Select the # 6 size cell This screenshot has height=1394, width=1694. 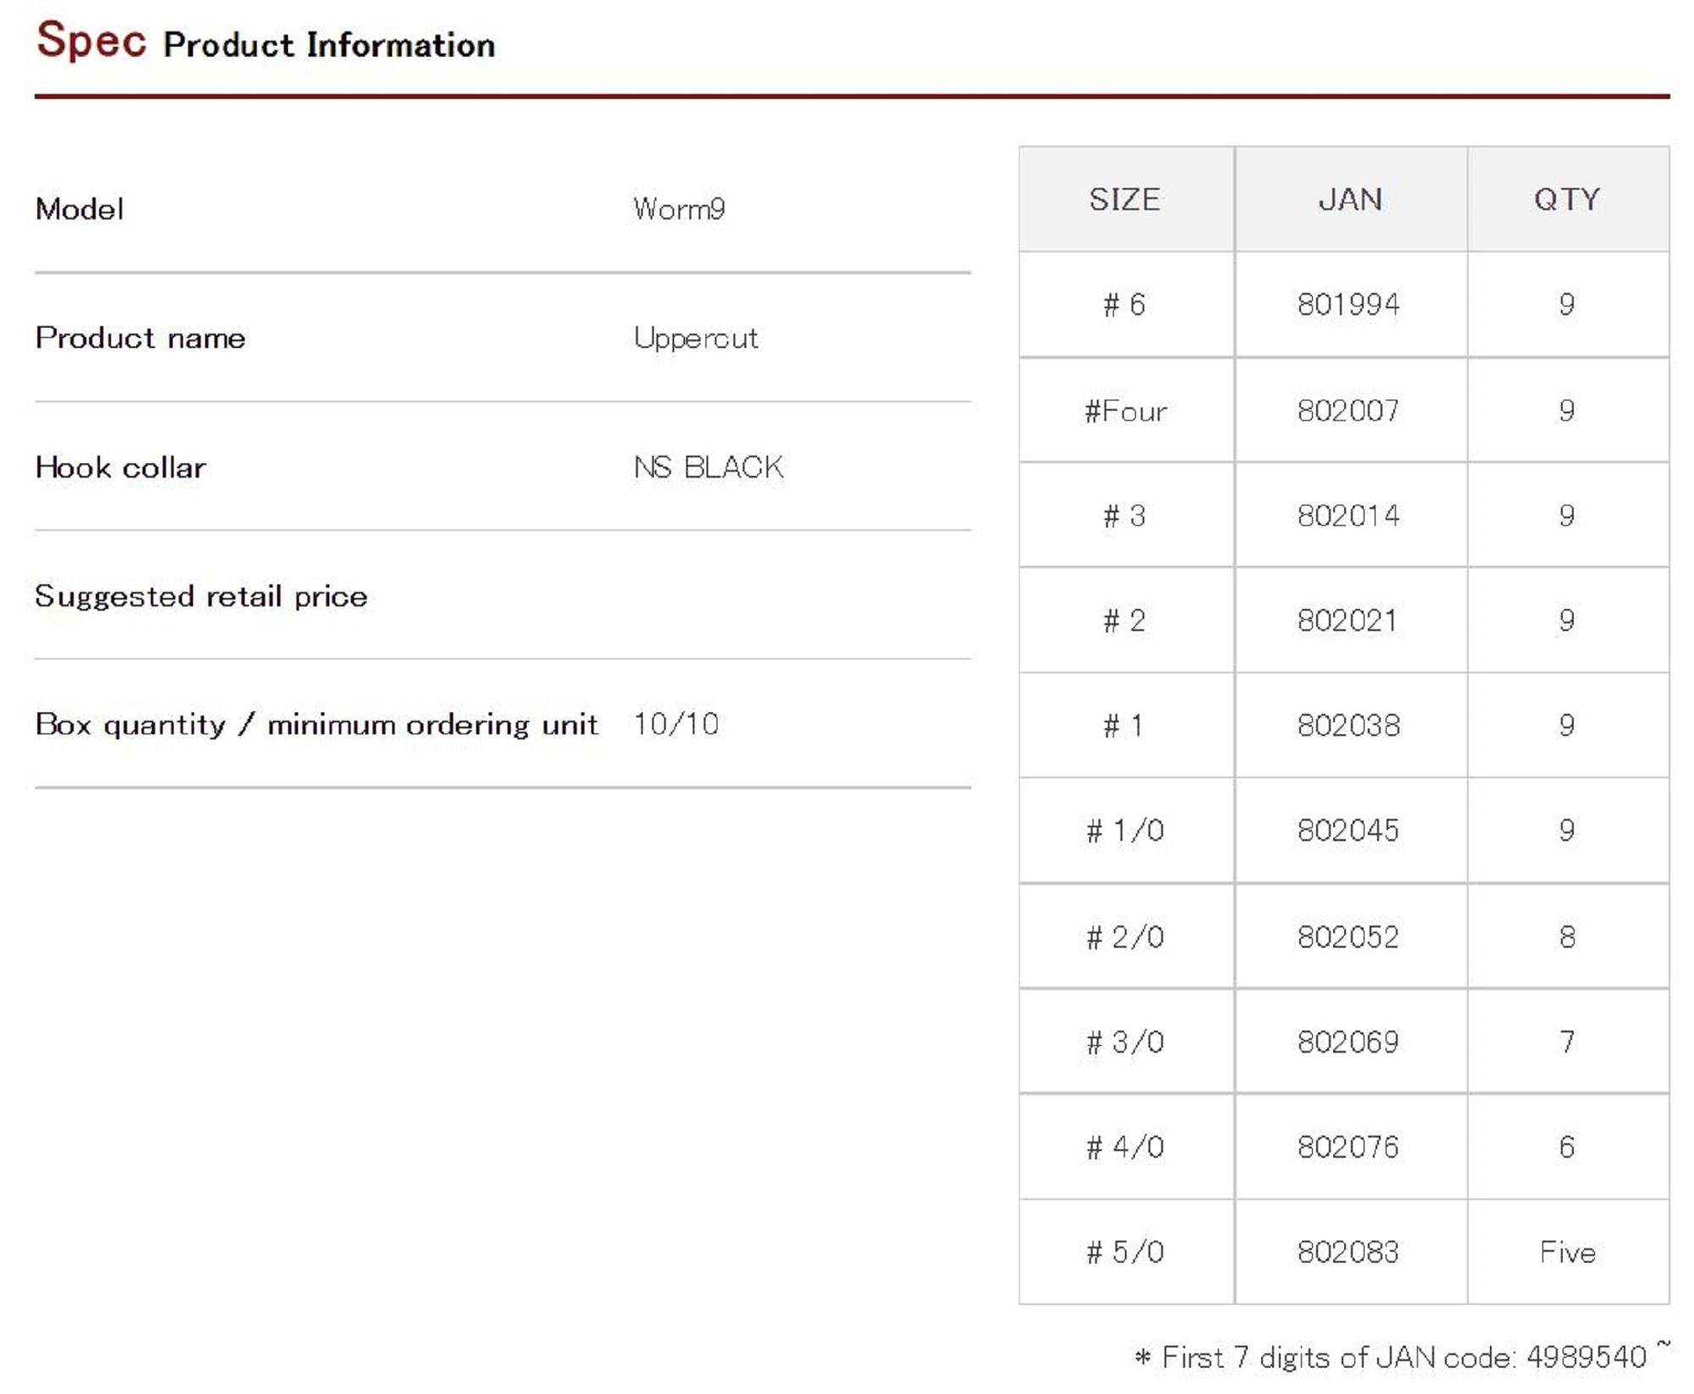(1124, 305)
